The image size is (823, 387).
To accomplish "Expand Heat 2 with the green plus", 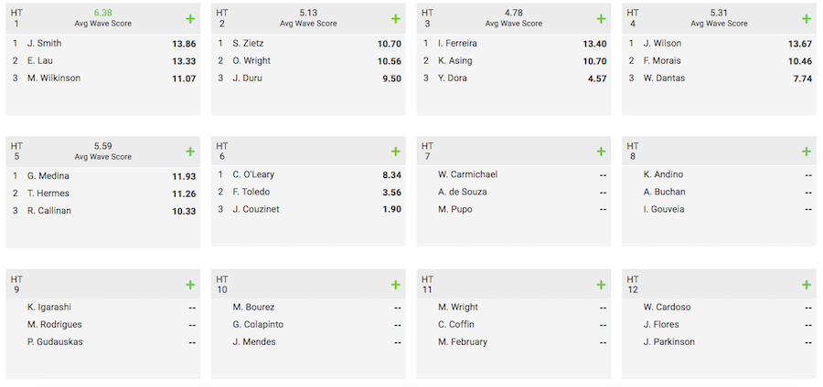I will click(x=396, y=19).
